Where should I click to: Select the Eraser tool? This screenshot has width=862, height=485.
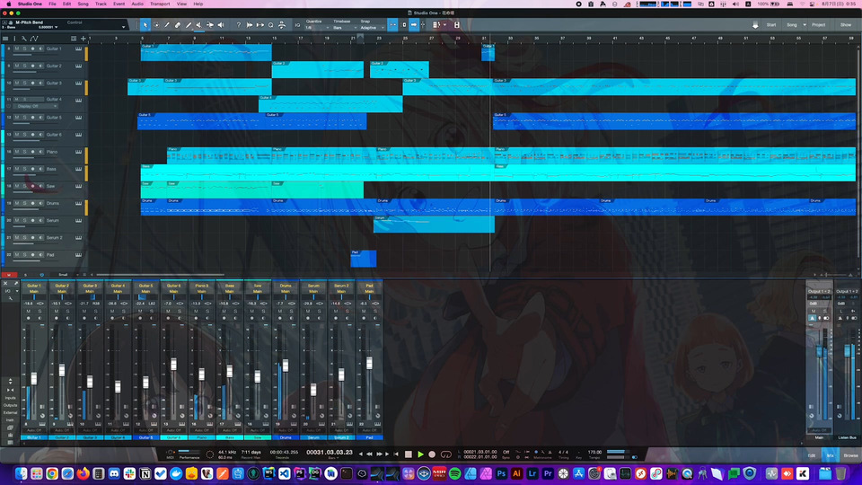[178, 25]
